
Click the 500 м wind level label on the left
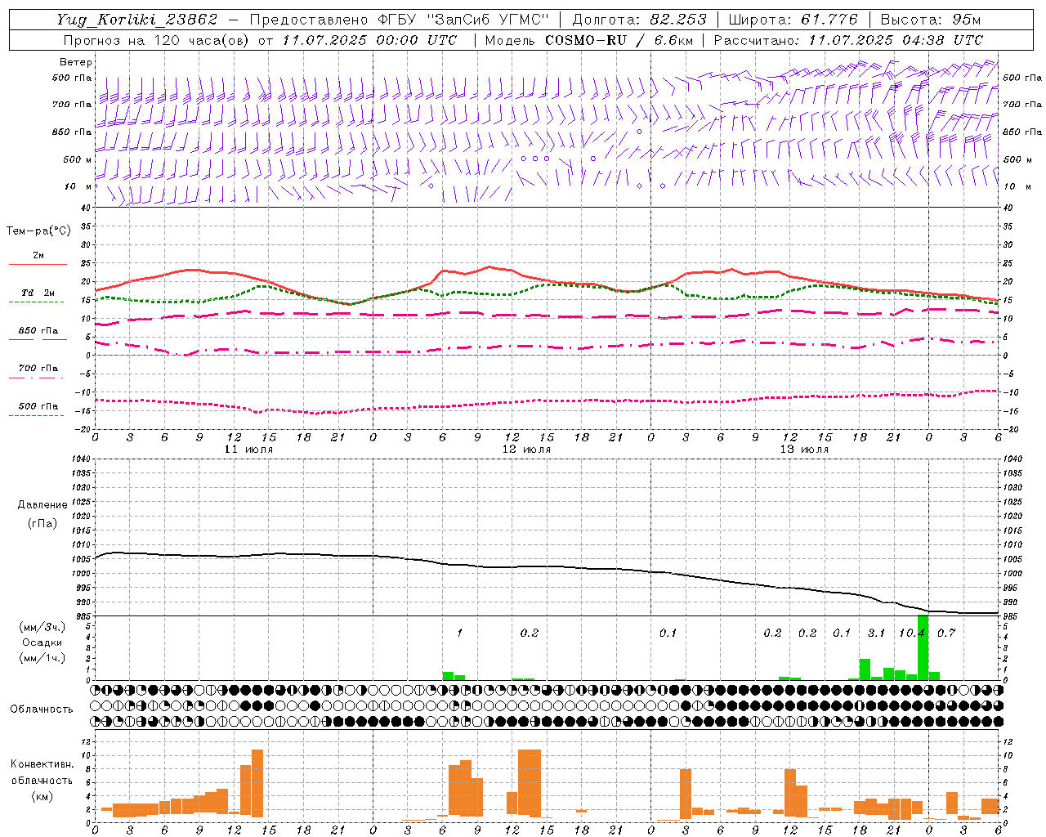pyautogui.click(x=78, y=159)
